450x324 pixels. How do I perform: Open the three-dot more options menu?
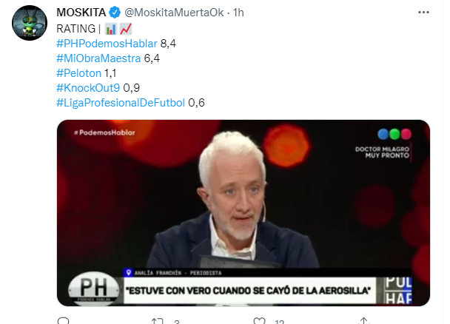(423, 13)
